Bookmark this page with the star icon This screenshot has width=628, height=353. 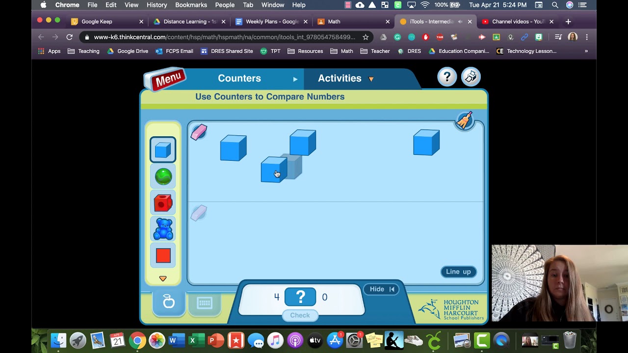coord(366,37)
